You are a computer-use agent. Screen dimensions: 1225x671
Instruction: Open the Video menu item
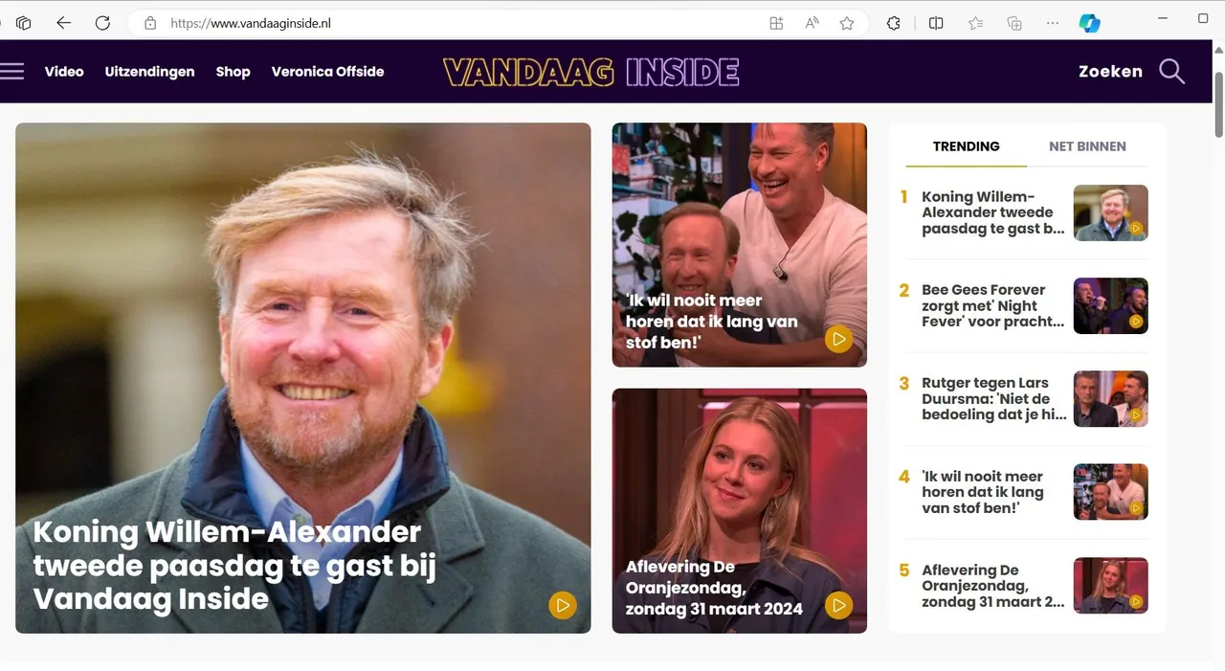click(x=64, y=71)
